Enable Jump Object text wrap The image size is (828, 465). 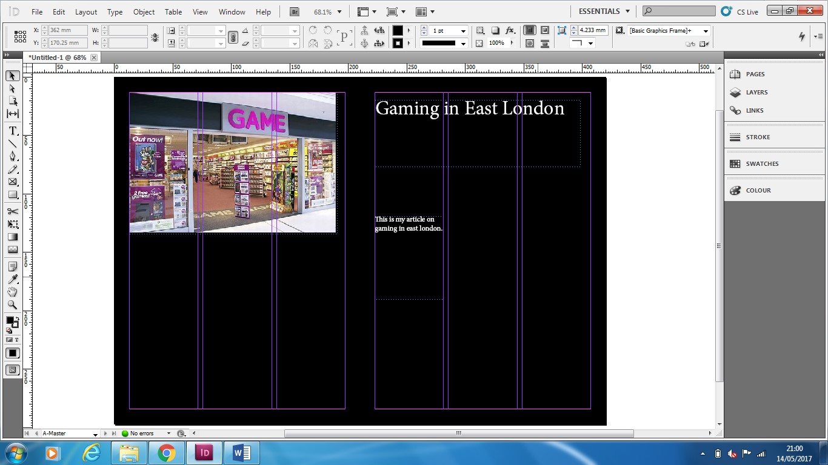pos(545,44)
